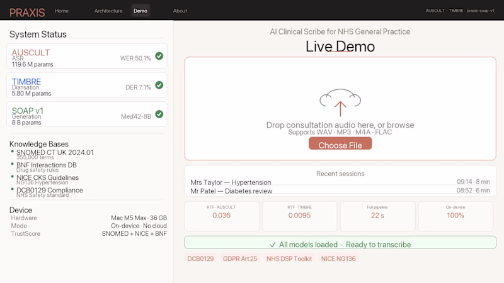The height and width of the screenshot is (283, 504).
Task: Click the System Status heading
Action: point(38,34)
